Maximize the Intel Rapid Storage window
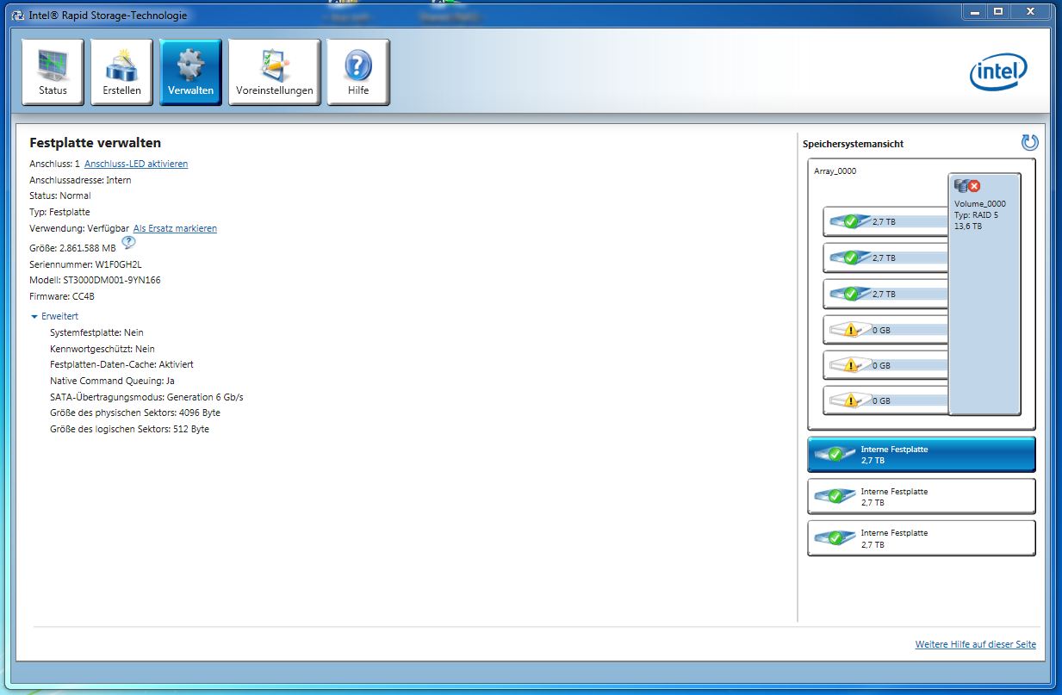Viewport: 1062px width, 695px height. 998,10
